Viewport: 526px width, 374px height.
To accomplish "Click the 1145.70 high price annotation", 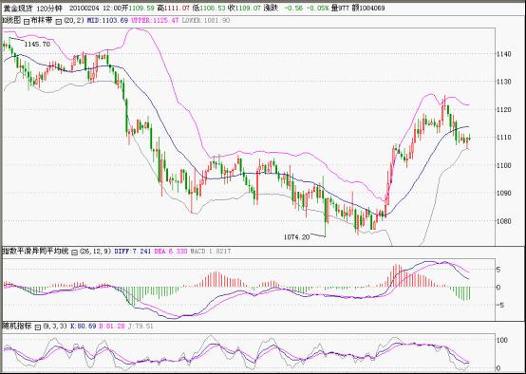I will coord(37,45).
